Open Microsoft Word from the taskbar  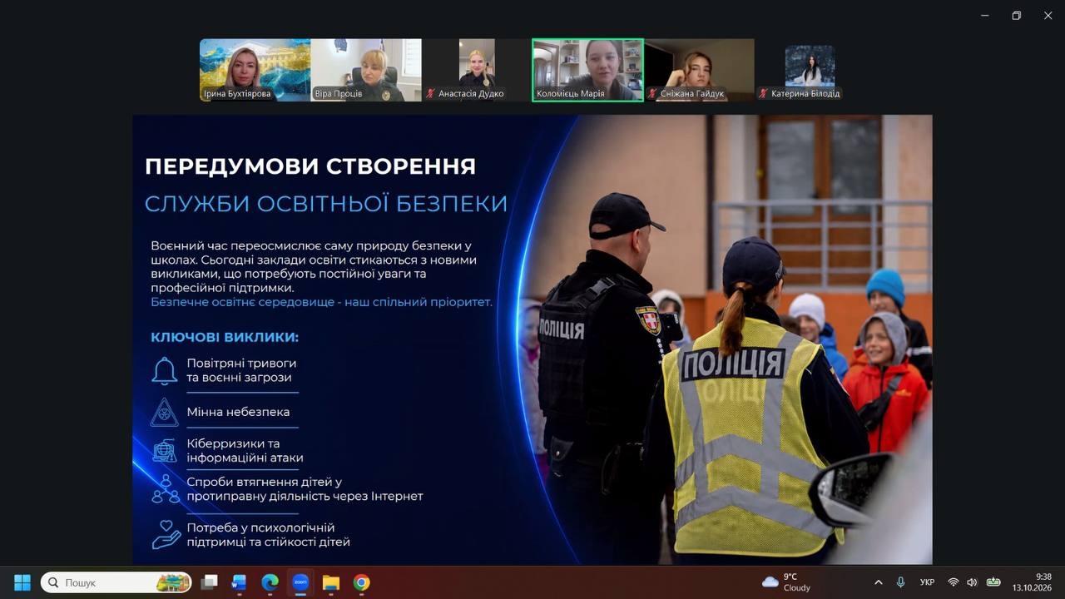click(x=240, y=582)
